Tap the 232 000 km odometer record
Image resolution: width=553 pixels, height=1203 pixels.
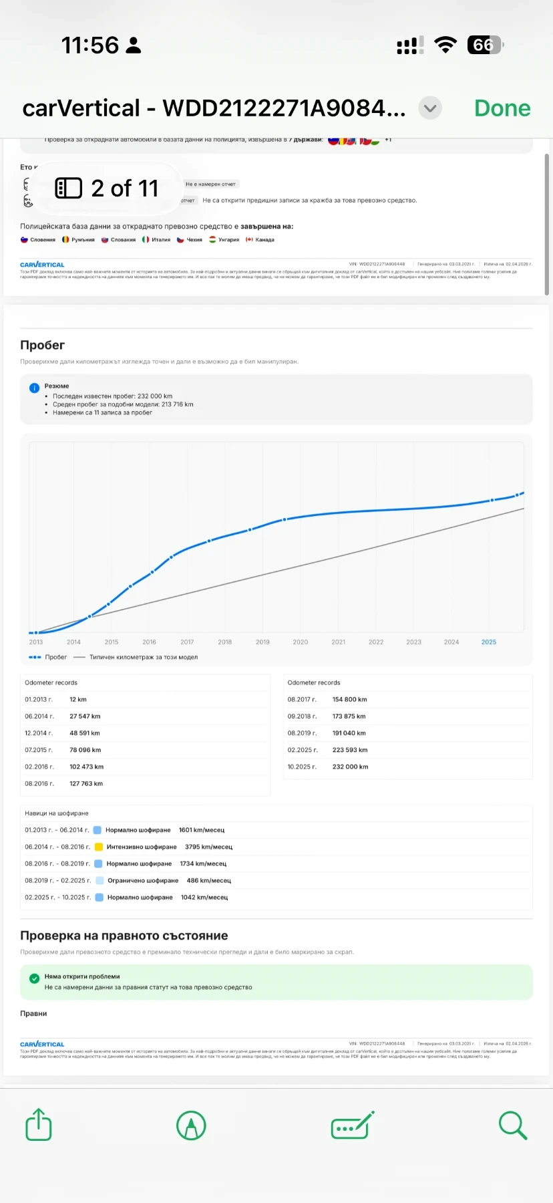[x=350, y=767]
